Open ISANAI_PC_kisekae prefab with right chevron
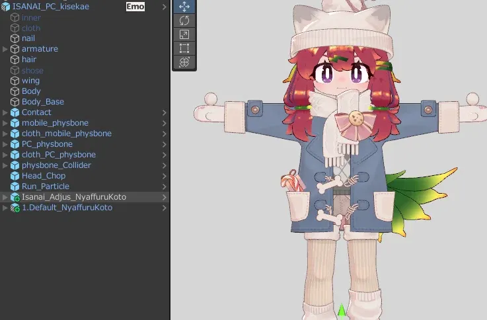The height and width of the screenshot is (320, 487). pos(164,7)
